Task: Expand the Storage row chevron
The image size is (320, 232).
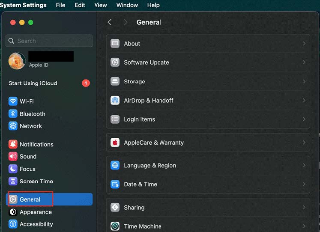Action: [304, 81]
